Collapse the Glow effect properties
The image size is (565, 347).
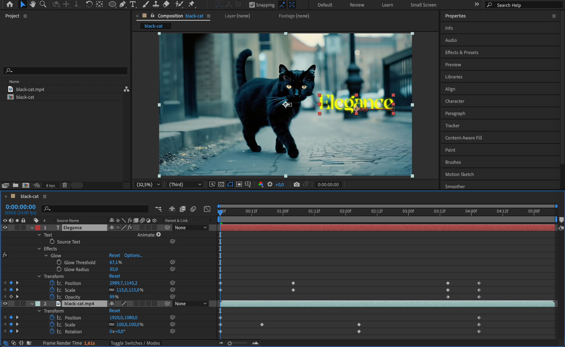point(46,256)
